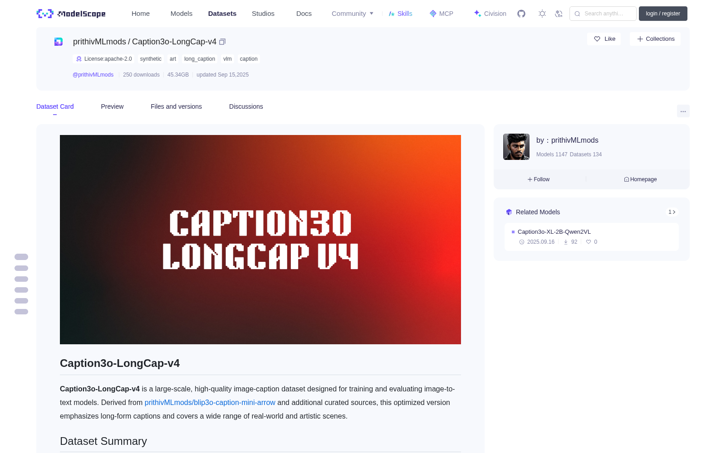726x453 pixels.
Task: Click the dataset avatar icon beside title
Action: click(x=59, y=42)
